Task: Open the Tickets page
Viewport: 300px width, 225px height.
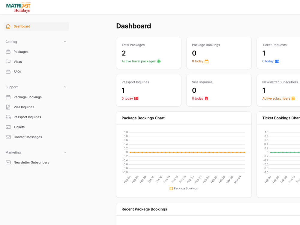Action: tap(36, 127)
